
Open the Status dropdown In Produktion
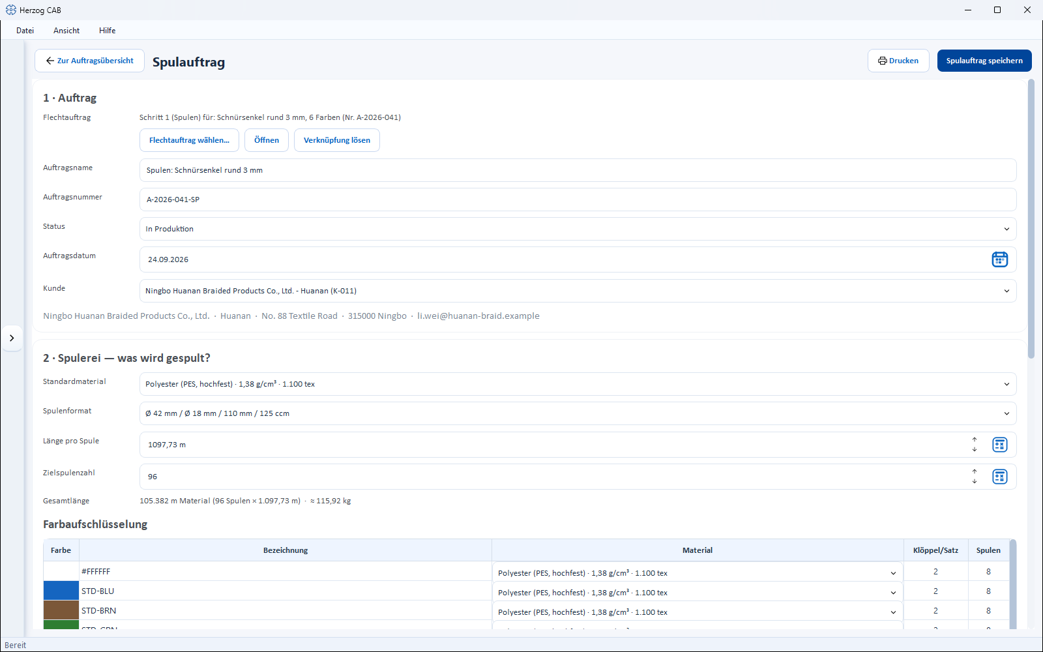tap(578, 229)
